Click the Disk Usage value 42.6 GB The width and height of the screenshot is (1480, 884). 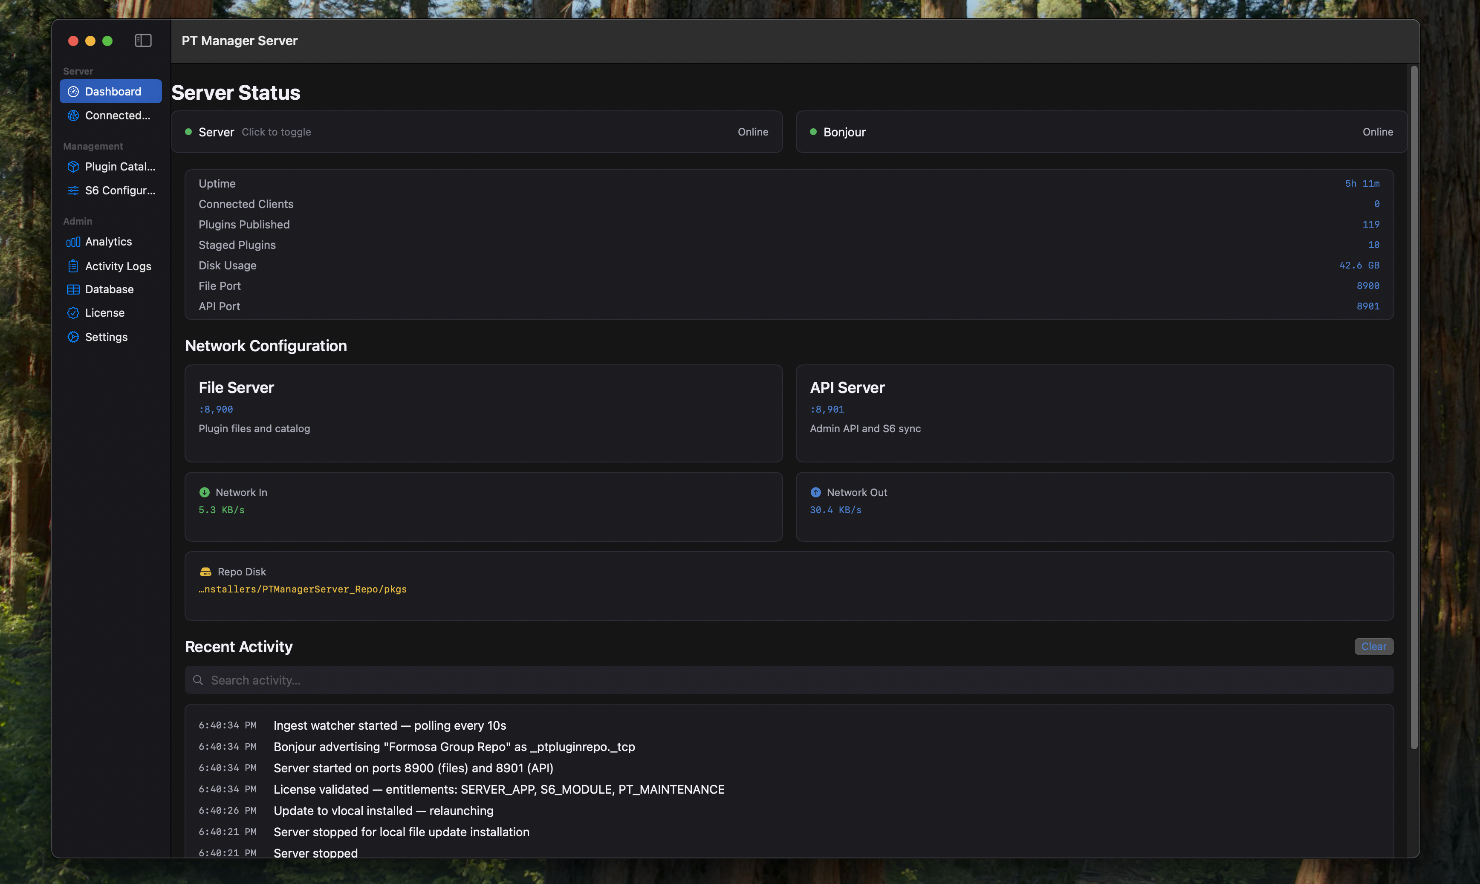(x=1359, y=266)
